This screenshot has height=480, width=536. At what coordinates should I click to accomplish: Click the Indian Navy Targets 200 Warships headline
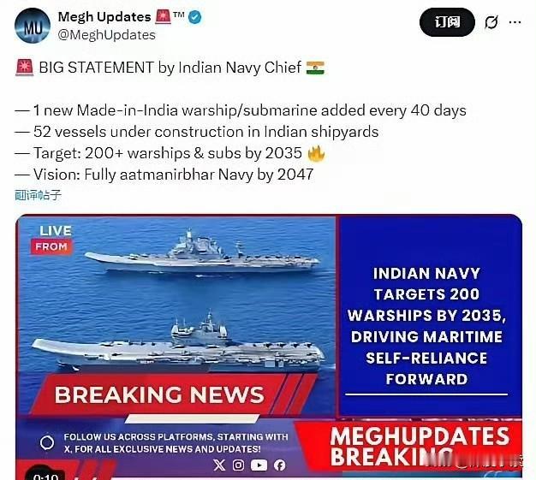coord(426,326)
